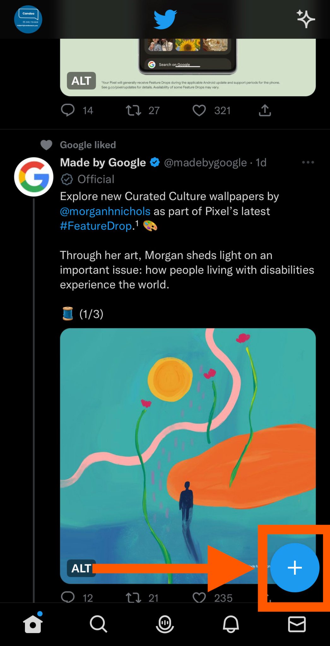Tap the #FeatureDrop hashtag

[x=96, y=226]
